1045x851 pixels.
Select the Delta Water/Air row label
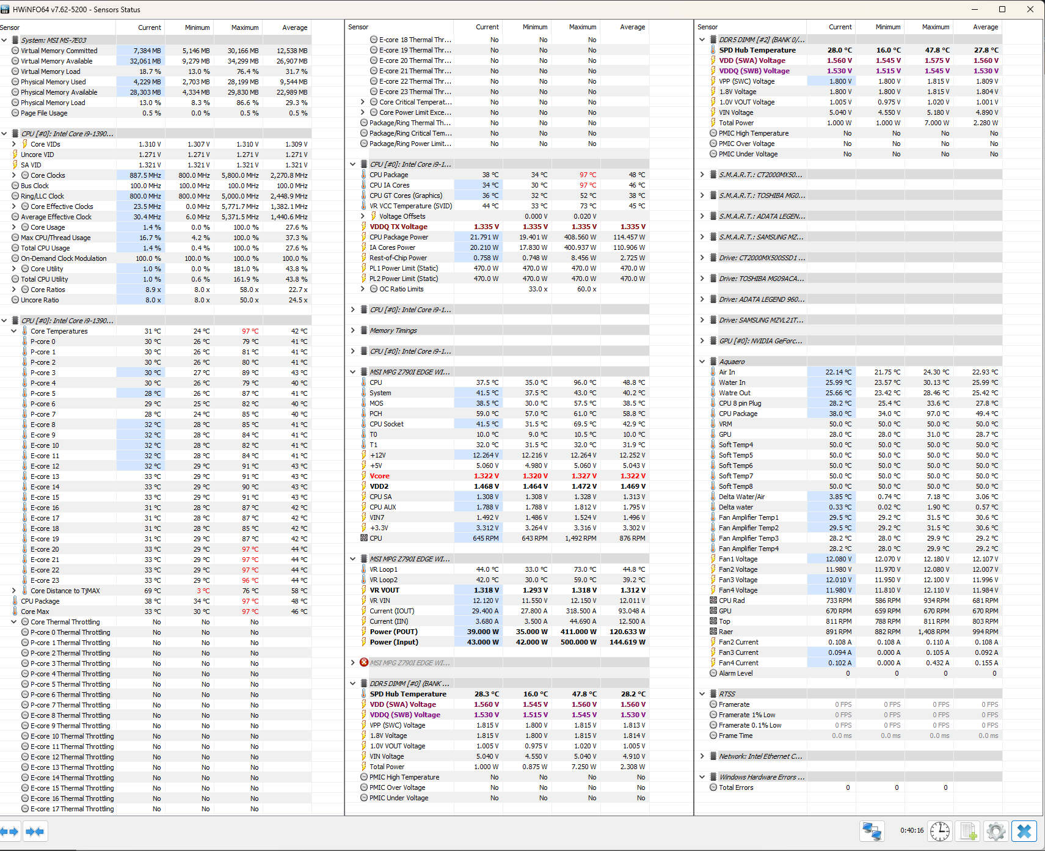(x=741, y=497)
